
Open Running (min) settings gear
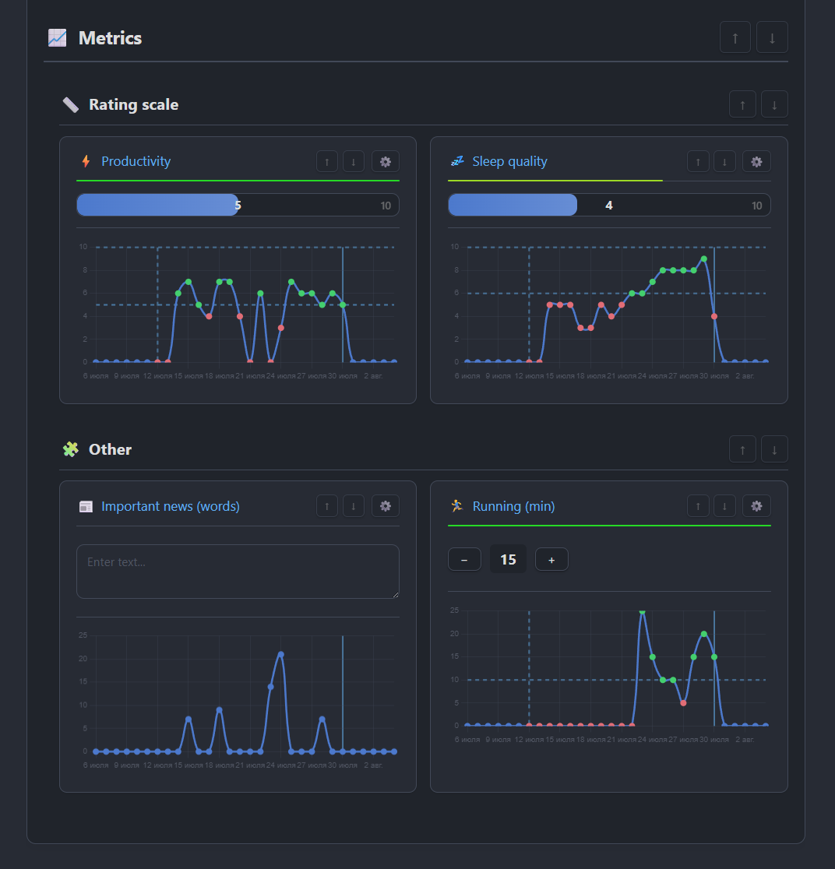[756, 506]
